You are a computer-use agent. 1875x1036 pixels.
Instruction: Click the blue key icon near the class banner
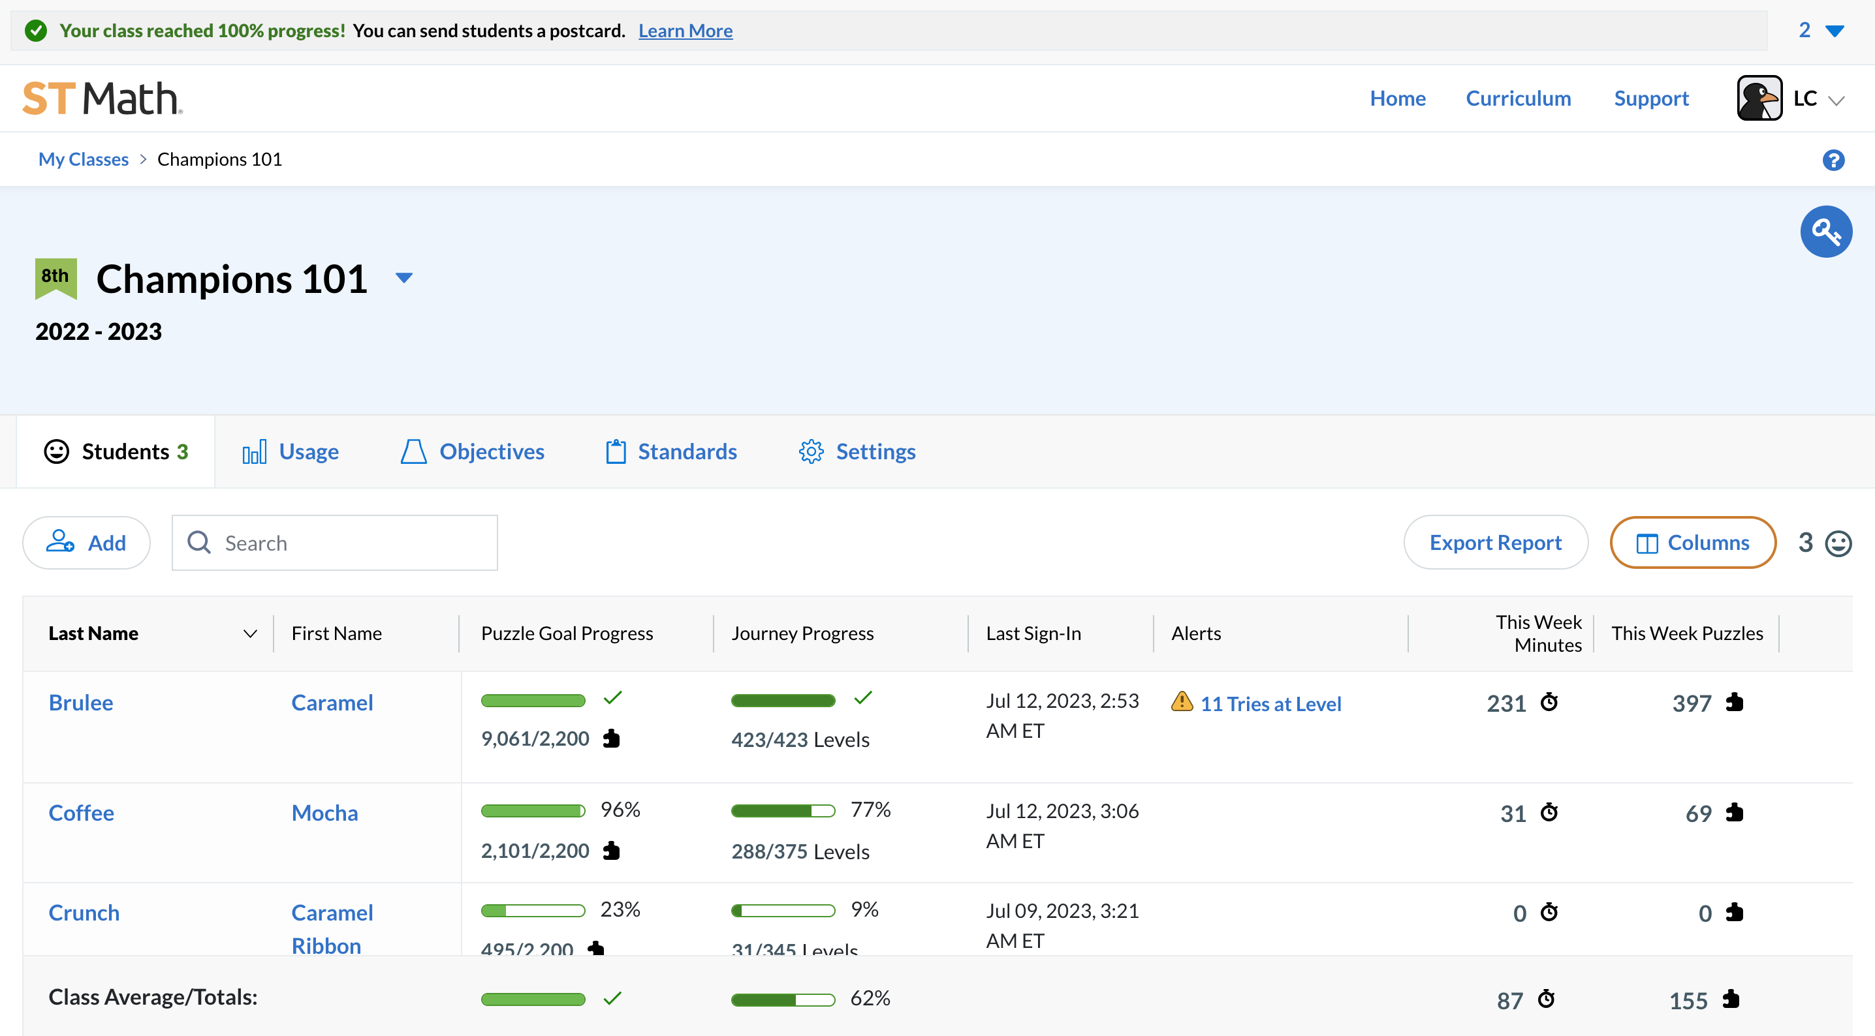click(x=1825, y=232)
